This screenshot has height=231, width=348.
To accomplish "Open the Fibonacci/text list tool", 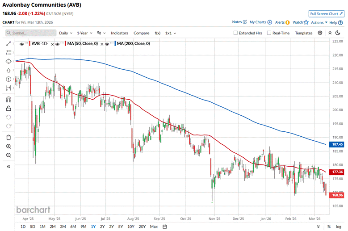I will pos(8,53).
